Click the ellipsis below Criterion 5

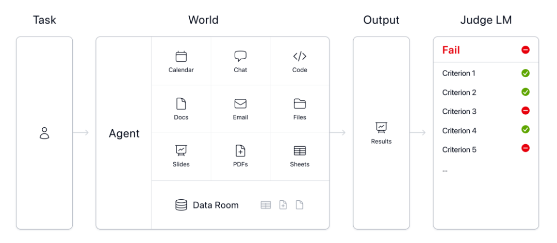445,170
